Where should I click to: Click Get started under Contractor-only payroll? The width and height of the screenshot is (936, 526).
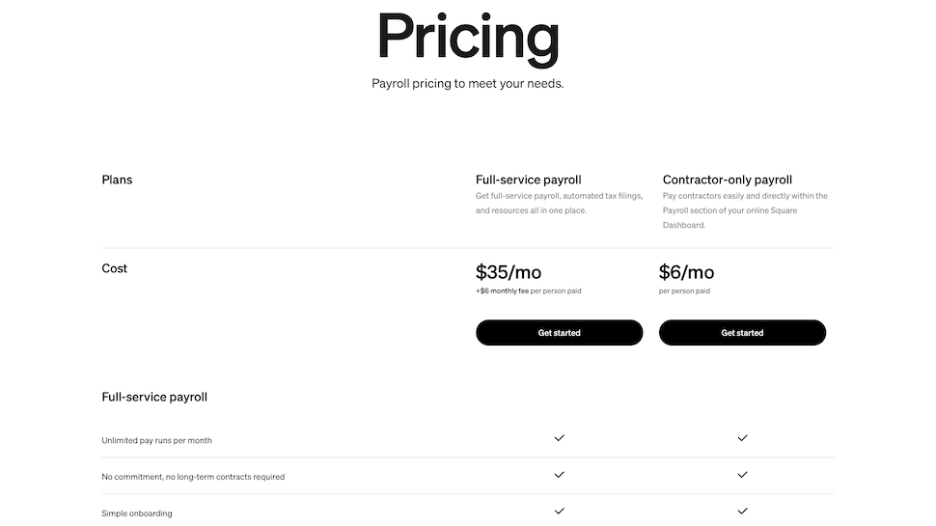[742, 333]
